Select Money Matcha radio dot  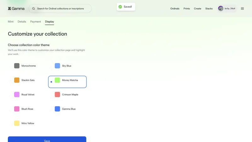coord(51,82)
